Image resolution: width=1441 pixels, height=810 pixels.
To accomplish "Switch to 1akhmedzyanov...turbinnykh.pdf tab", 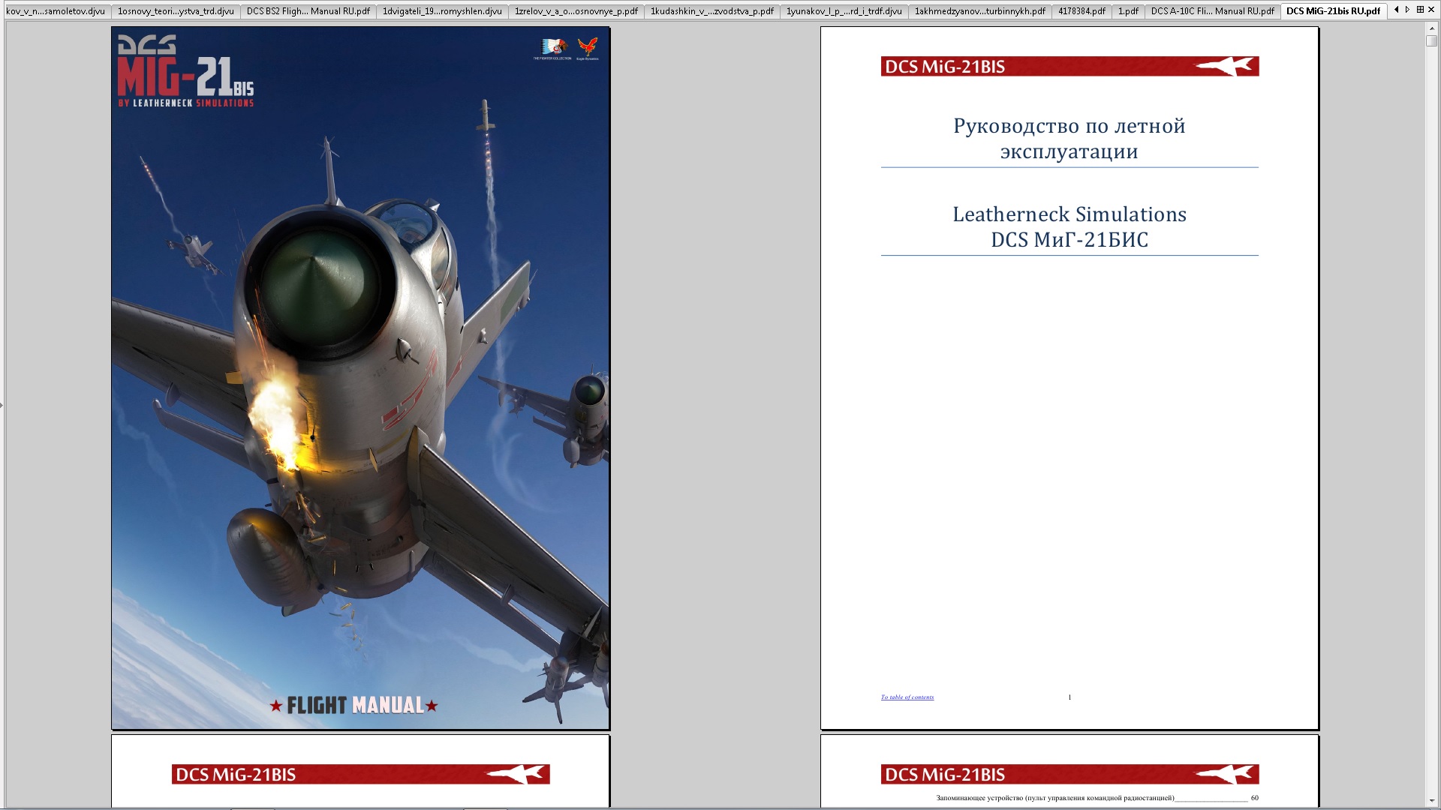I will pyautogui.click(x=979, y=11).
